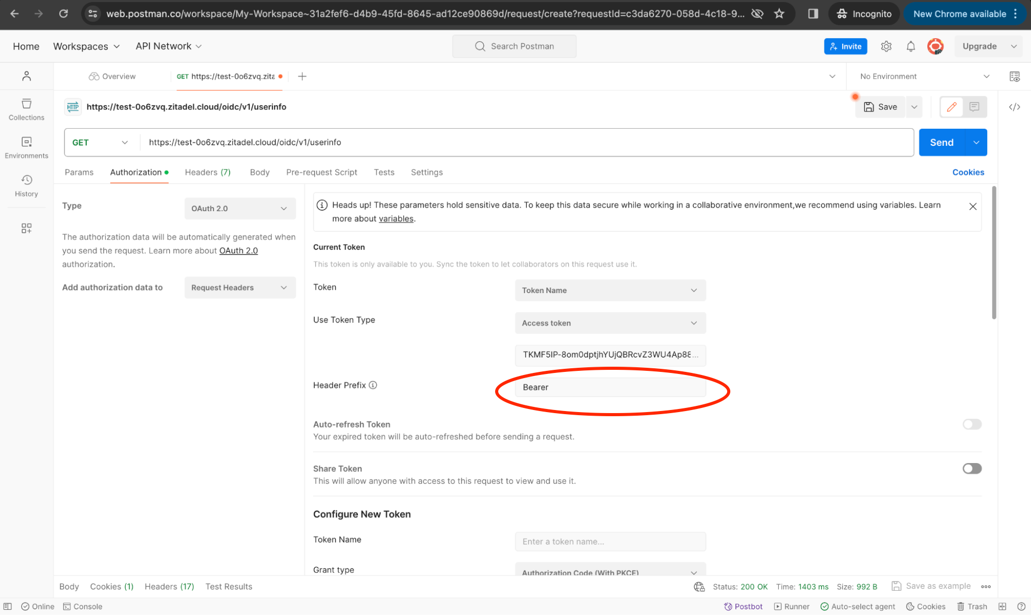1031x615 pixels.
Task: Click the blue Send button
Action: tap(941, 143)
